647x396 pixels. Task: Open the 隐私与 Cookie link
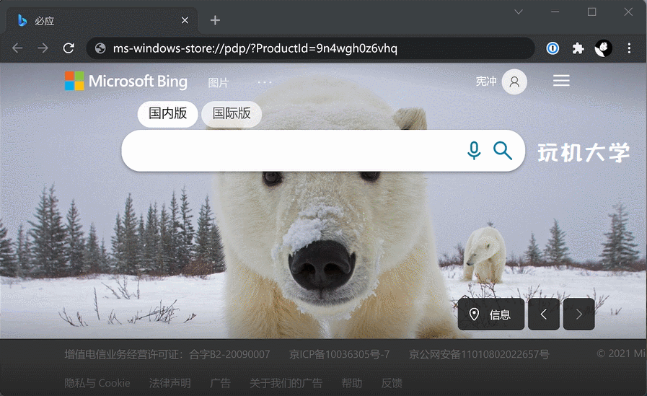(x=97, y=383)
